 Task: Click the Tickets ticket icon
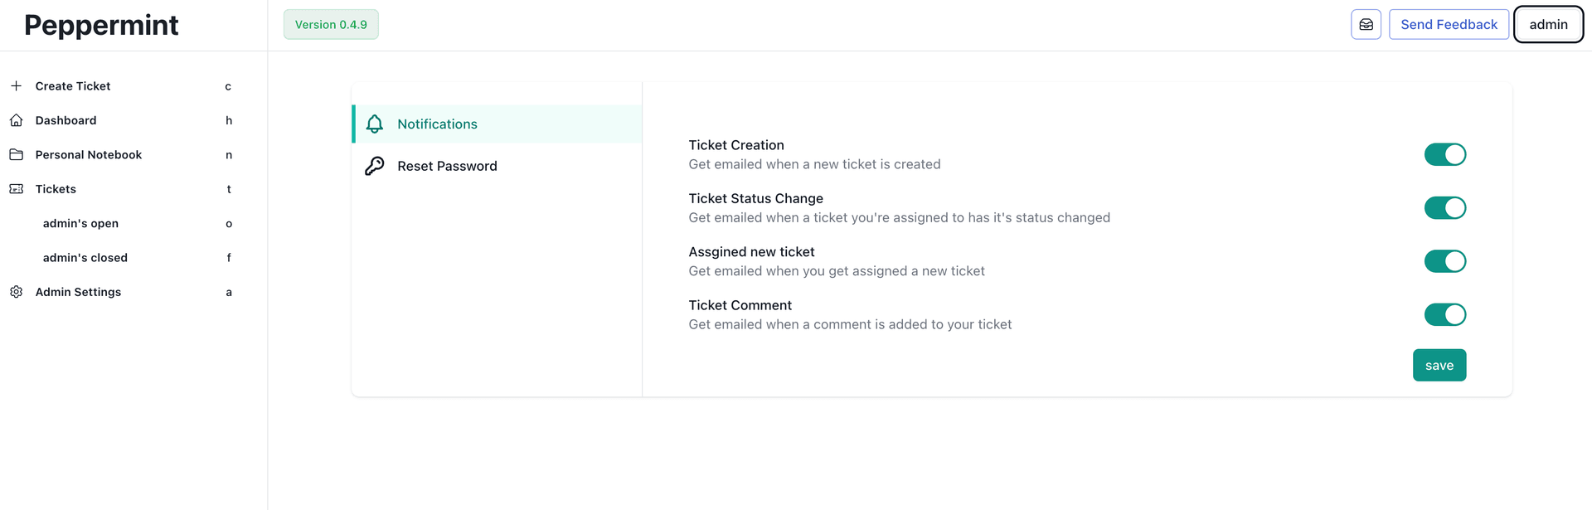[17, 189]
